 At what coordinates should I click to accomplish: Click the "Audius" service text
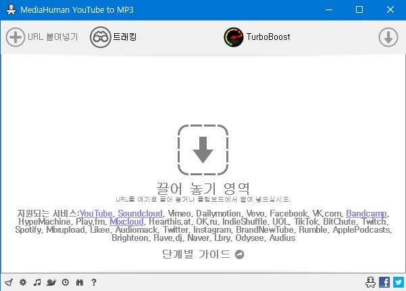[282, 238]
